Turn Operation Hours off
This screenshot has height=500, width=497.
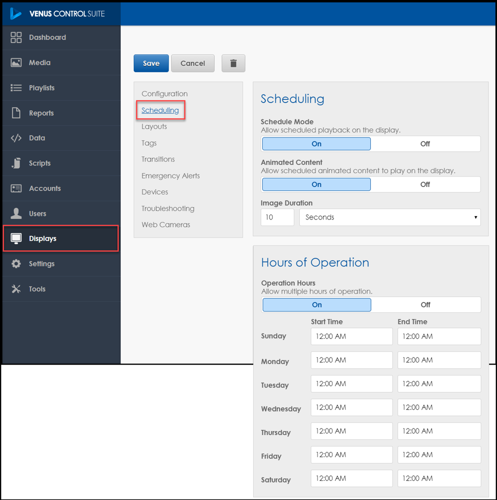[425, 304]
